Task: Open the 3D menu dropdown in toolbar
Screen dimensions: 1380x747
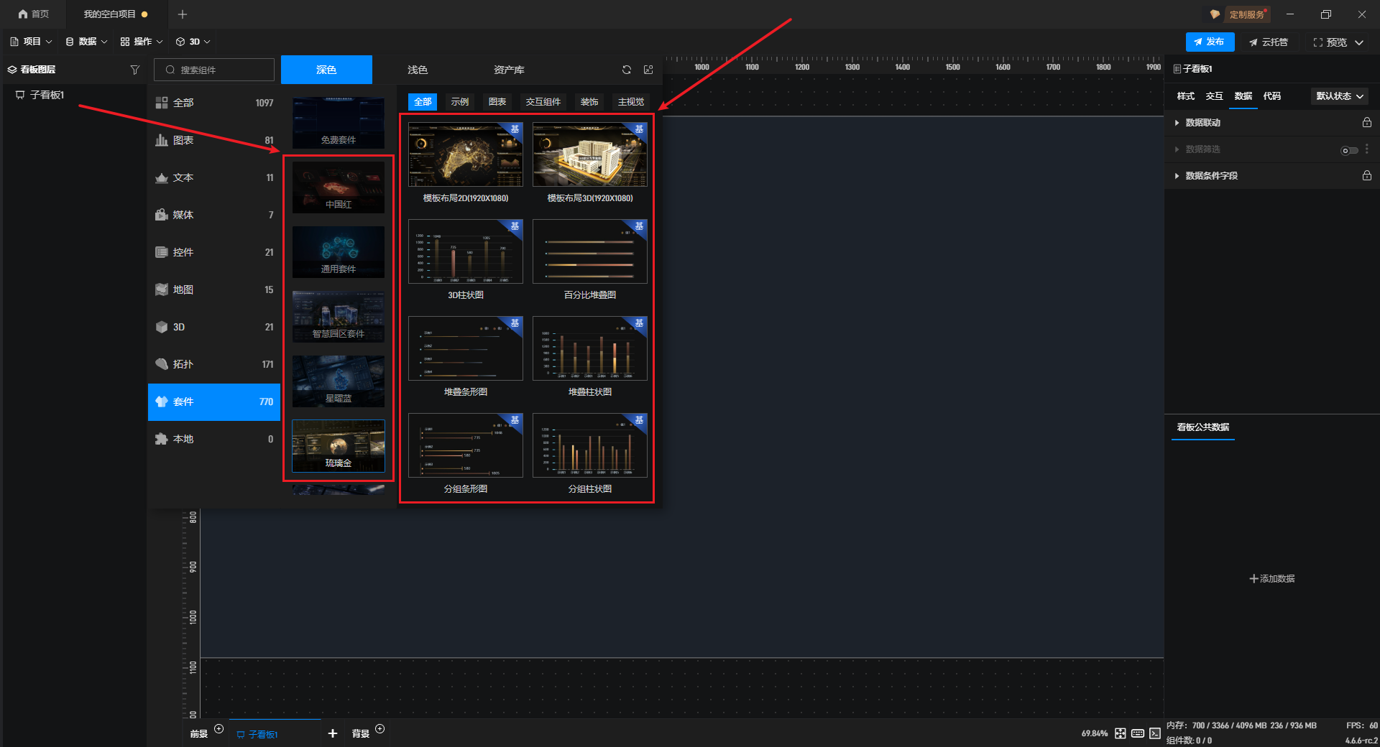Action: click(193, 42)
